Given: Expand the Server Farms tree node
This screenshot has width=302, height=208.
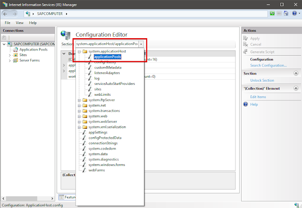Looking at the screenshot, I should (9, 61).
